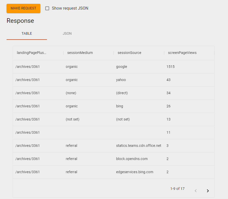Click the block.opendns.com cell
228x199 pixels.
pyautogui.click(x=132, y=159)
